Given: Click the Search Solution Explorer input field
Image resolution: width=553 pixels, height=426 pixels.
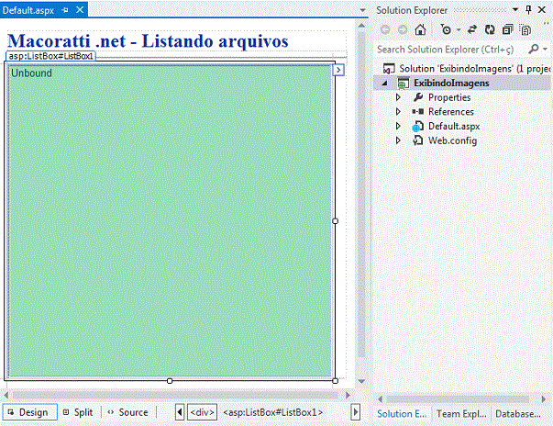Looking at the screenshot, I should (449, 49).
